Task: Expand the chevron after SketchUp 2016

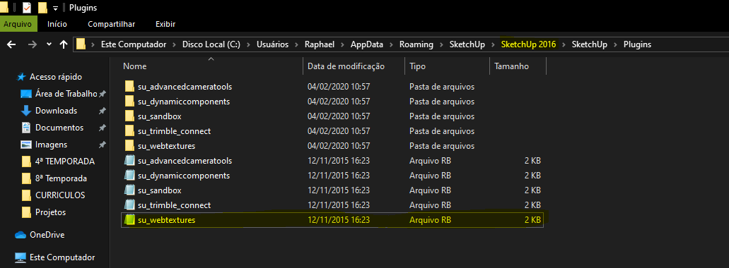Action: tap(564, 44)
